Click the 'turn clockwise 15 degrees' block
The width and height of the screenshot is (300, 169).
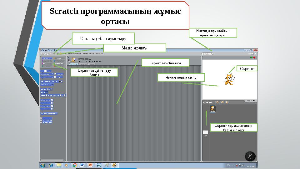(52, 74)
